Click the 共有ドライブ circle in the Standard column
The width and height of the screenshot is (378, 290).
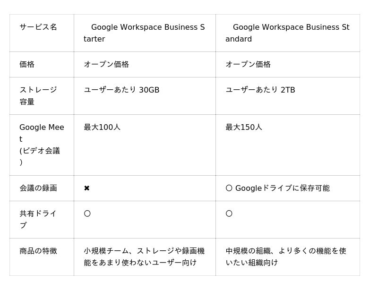click(229, 213)
